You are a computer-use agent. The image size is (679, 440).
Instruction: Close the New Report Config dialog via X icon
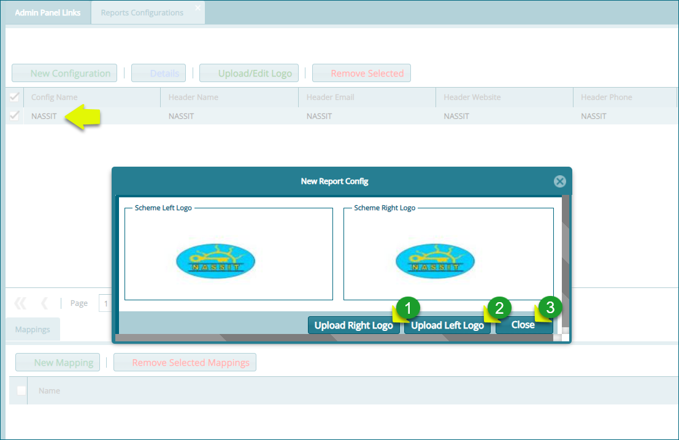click(x=559, y=181)
